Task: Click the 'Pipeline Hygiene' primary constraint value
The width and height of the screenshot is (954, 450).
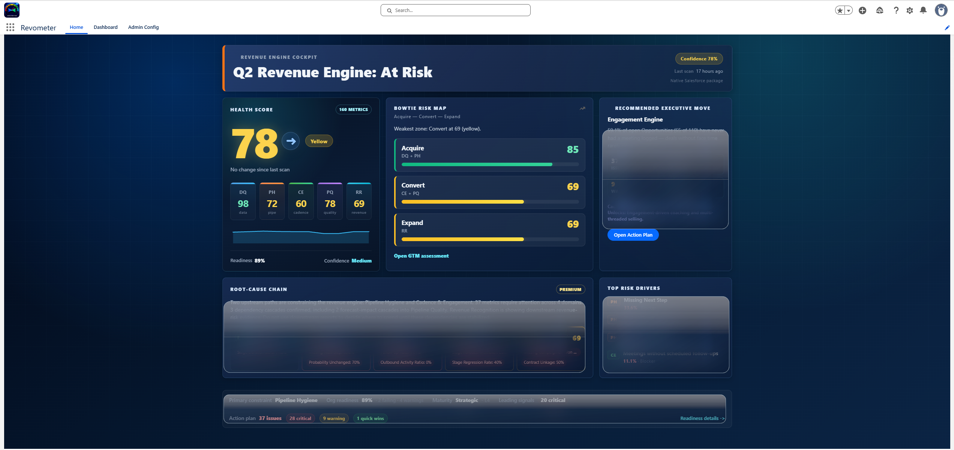Action: [296, 400]
